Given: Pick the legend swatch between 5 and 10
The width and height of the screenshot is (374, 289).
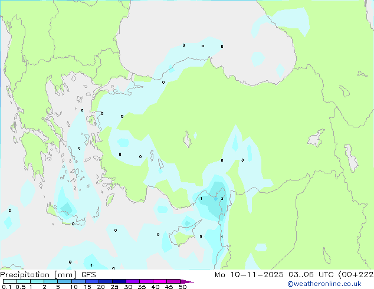Looking at the screenshot, I should click(65, 281).
